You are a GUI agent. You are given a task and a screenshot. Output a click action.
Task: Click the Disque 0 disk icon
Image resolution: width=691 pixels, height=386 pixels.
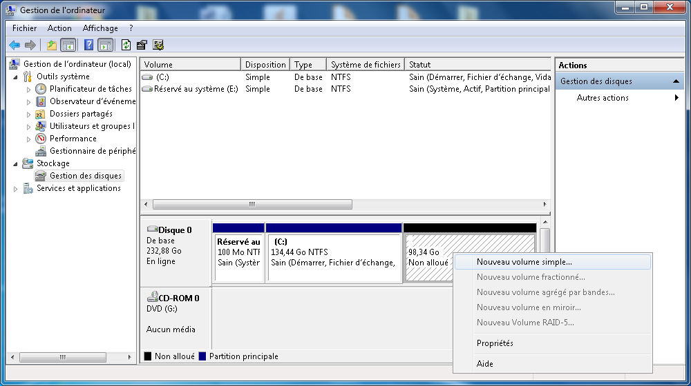[153, 229]
